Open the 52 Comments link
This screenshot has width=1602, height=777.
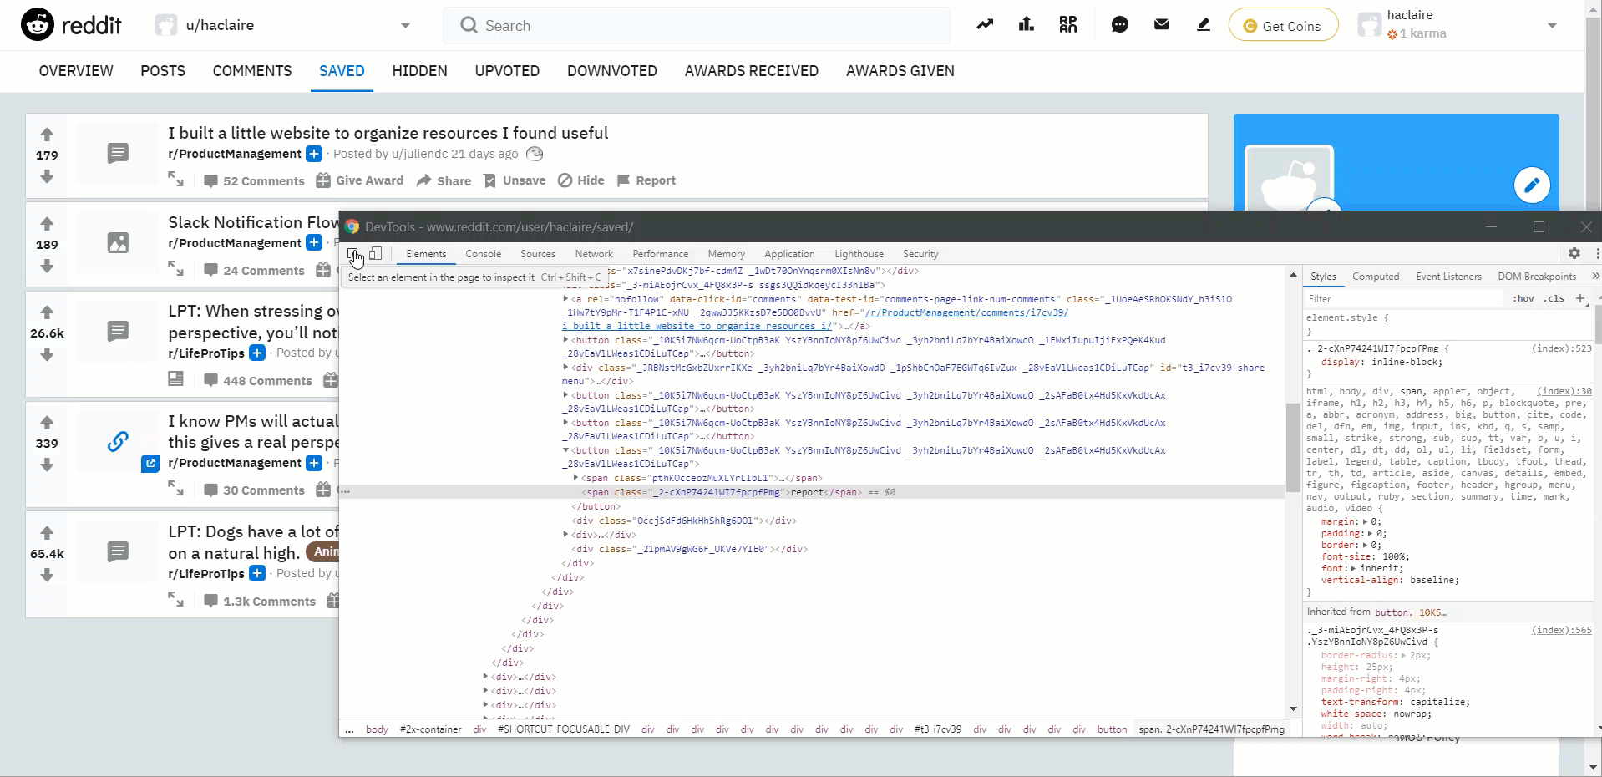pyautogui.click(x=254, y=180)
